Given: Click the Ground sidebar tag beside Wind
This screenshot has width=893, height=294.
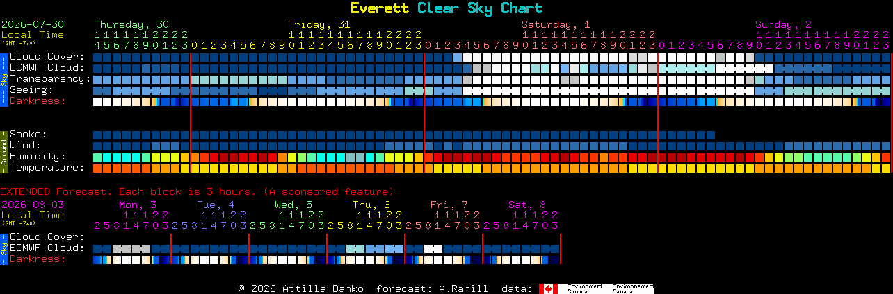Looking at the screenshot, I should click(x=3, y=151).
